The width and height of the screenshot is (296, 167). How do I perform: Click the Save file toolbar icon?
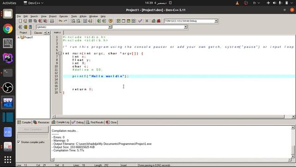30,21
